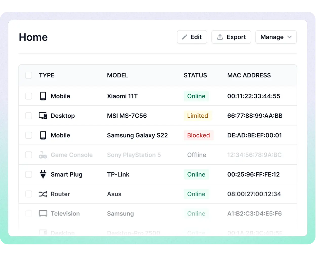Click the Blocked status on Samsung Galaxy S22
This screenshot has width=316, height=256.
(x=199, y=135)
